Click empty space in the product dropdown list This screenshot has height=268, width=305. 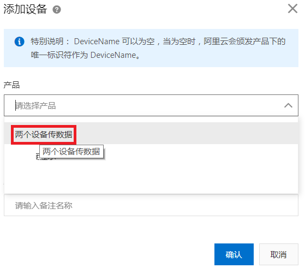click(151, 175)
